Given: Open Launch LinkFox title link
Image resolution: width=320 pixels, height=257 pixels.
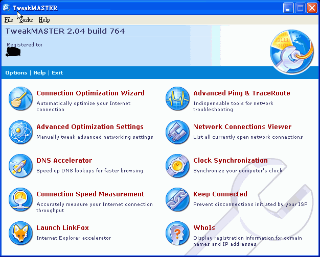Looking at the screenshot, I should (x=63, y=227).
